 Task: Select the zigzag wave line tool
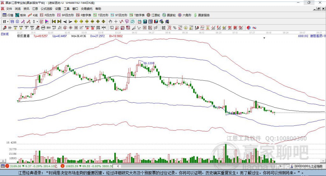[x=139, y=28]
